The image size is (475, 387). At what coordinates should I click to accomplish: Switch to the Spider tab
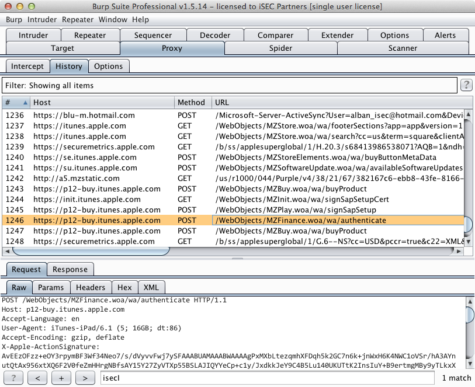[x=281, y=48]
